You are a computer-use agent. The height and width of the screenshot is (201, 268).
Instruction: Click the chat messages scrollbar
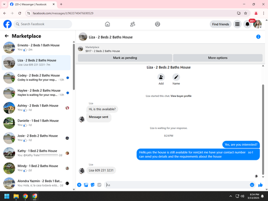click(263, 130)
